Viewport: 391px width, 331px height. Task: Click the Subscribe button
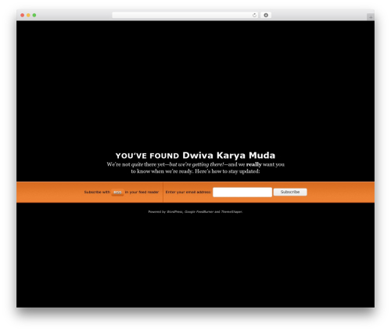pyautogui.click(x=290, y=192)
